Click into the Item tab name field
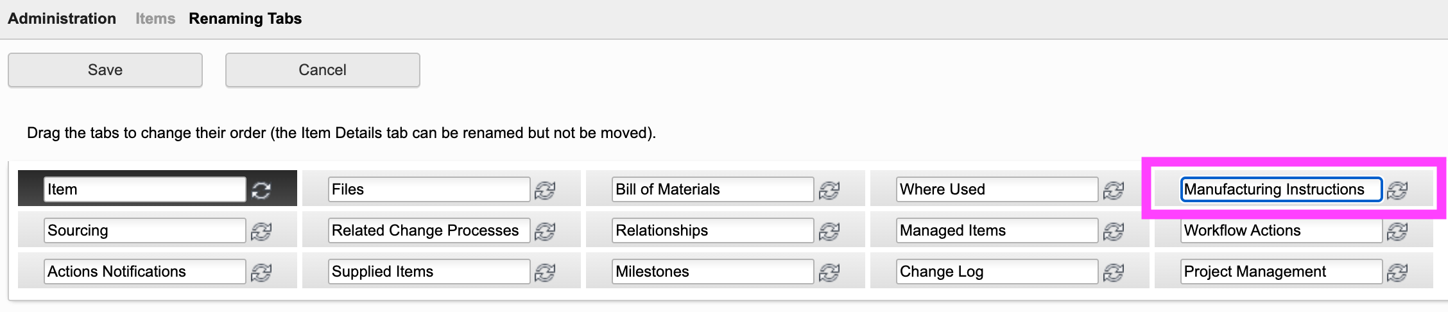Viewport: 1448px width, 312px height. click(145, 189)
